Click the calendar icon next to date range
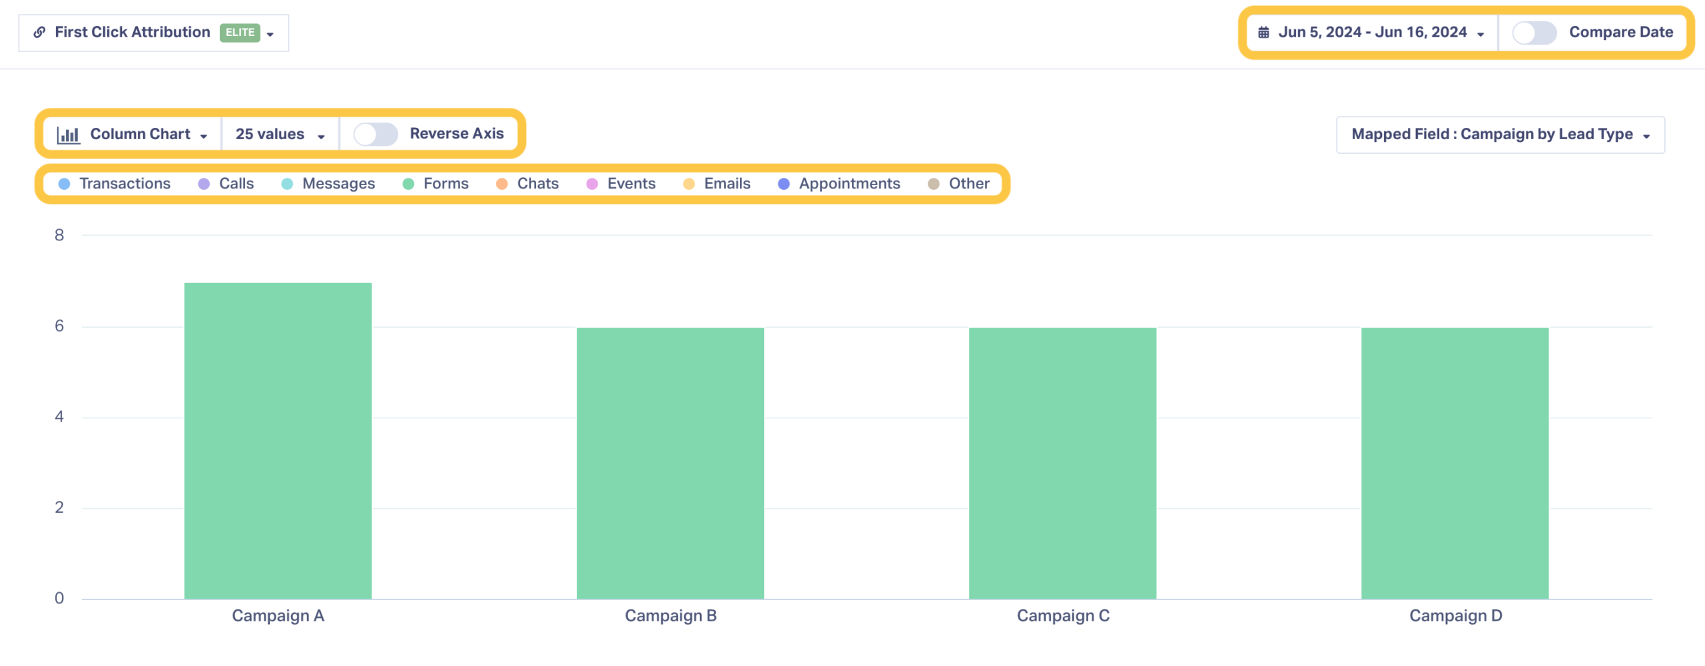 [1263, 33]
